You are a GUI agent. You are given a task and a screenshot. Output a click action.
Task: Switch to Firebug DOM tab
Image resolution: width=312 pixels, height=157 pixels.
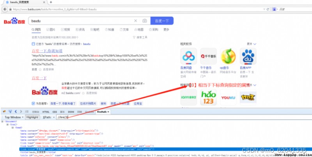tap(71, 112)
